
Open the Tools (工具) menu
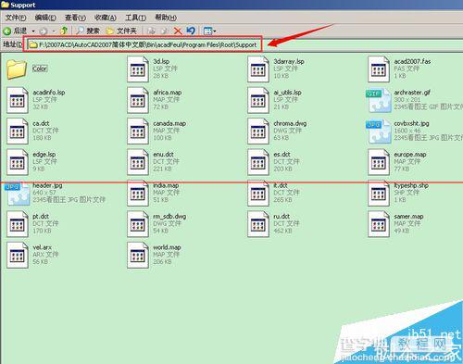(135, 18)
